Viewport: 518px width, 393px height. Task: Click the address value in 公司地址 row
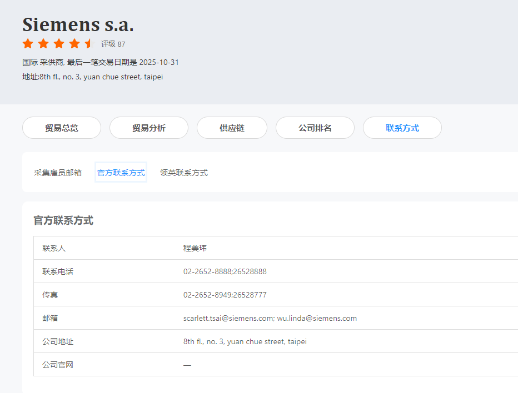pos(245,341)
